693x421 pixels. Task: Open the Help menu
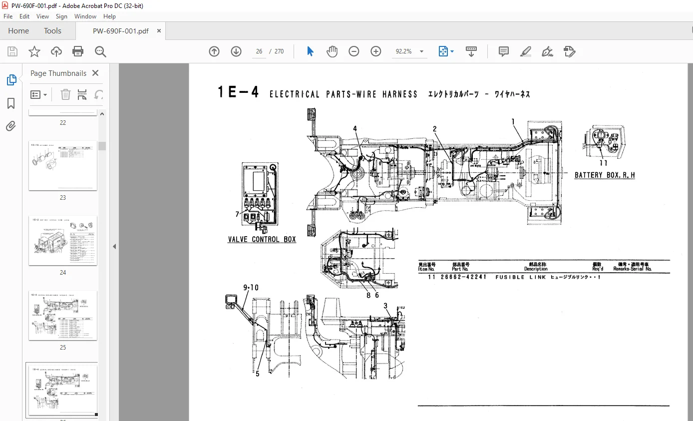[109, 16]
